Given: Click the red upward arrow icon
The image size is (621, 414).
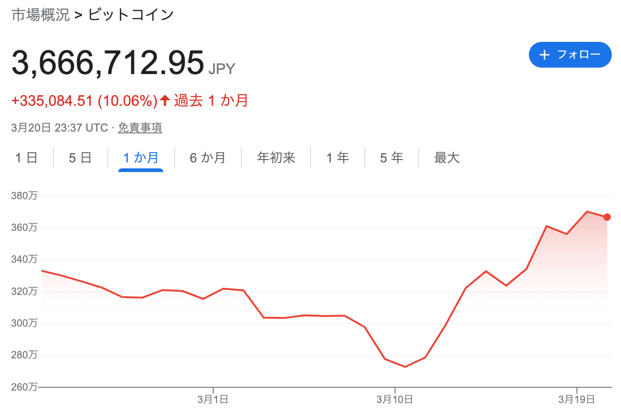Looking at the screenshot, I should [165, 100].
